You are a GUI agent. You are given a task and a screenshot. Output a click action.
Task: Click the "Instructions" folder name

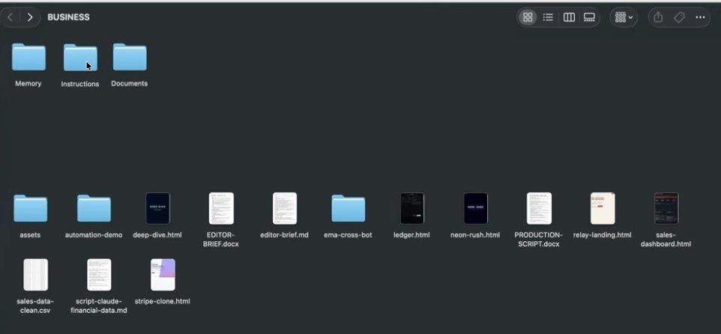pos(80,84)
